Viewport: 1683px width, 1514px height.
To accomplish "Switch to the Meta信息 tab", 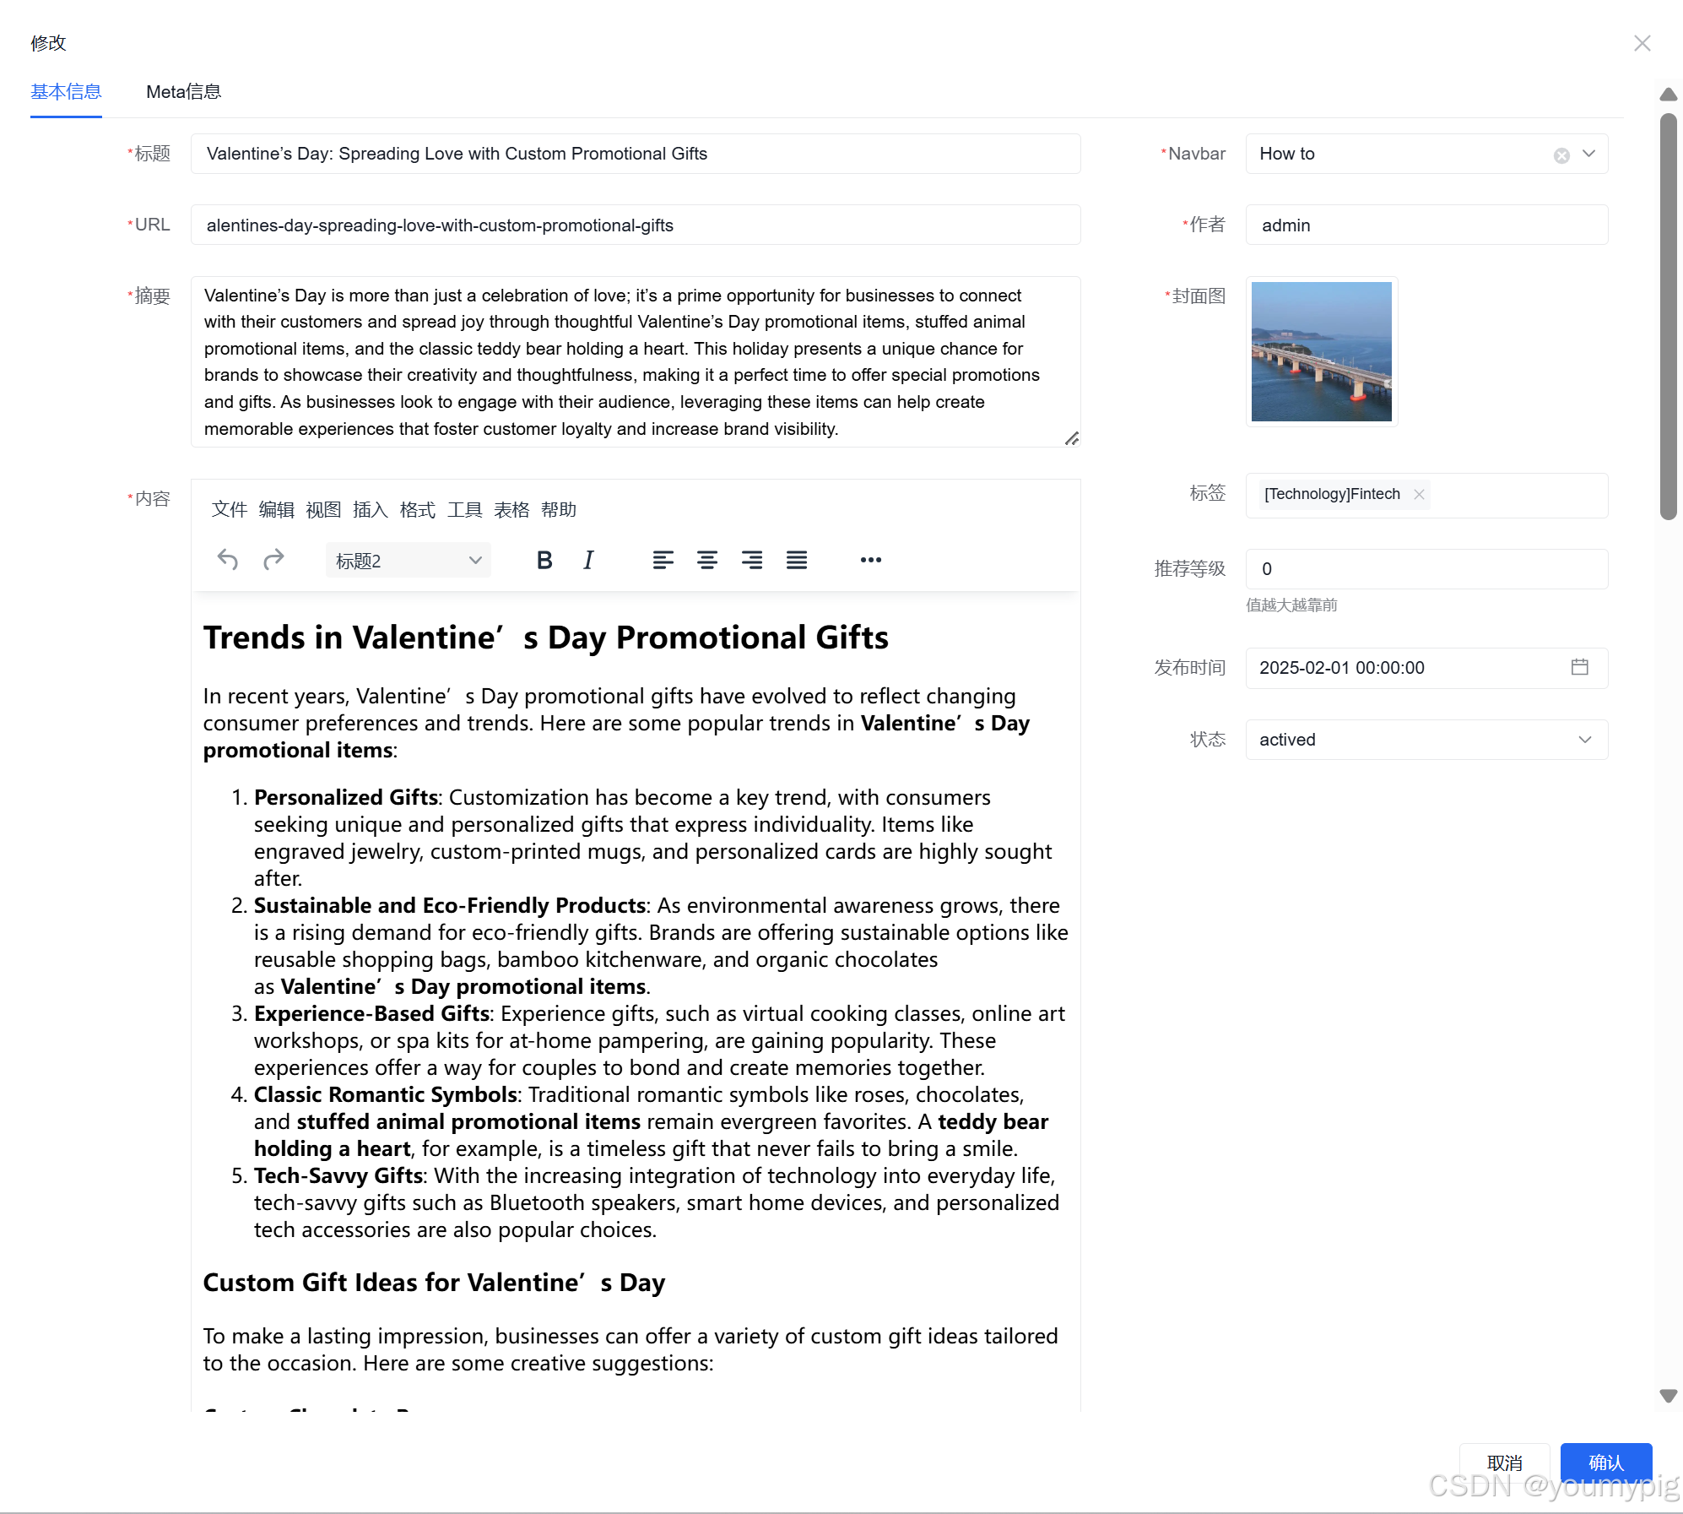I will [x=183, y=92].
